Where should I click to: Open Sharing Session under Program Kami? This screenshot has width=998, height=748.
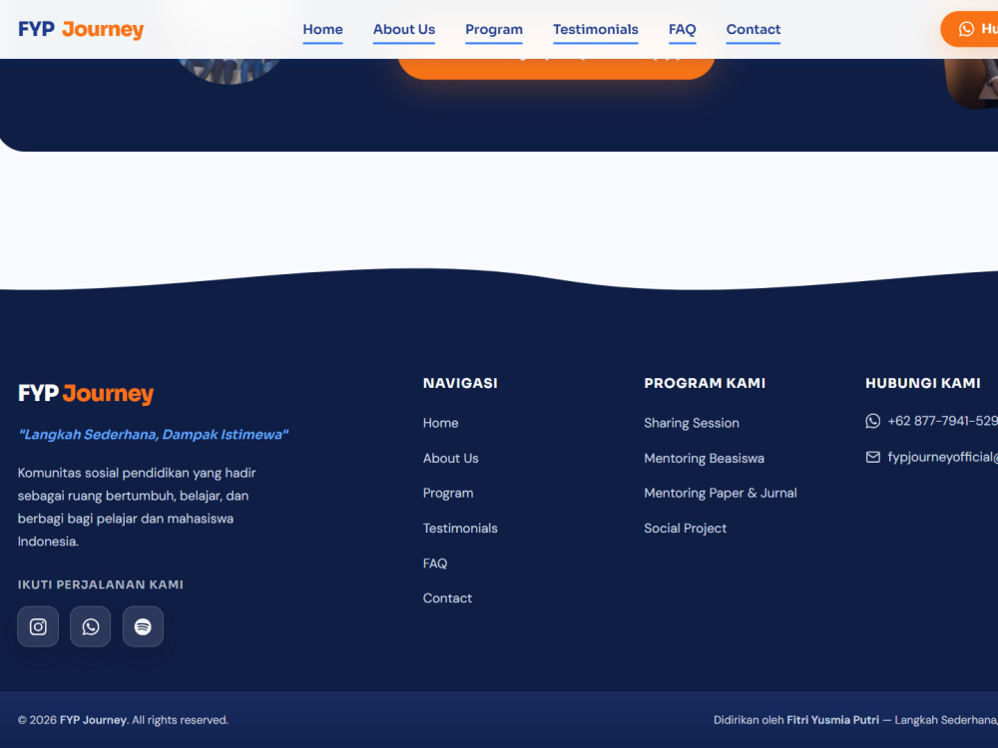tap(692, 423)
